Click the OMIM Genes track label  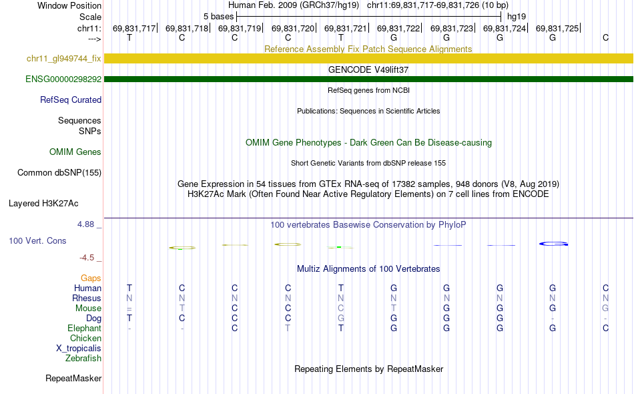click(x=75, y=152)
